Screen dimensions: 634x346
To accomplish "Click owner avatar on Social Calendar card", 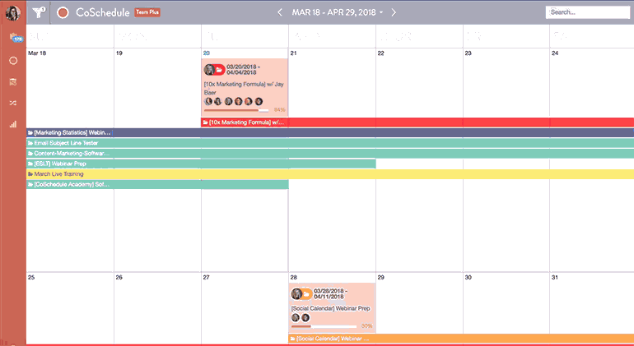I will (296, 294).
